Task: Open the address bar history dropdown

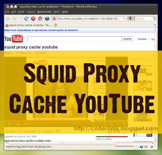Action: [124, 18]
